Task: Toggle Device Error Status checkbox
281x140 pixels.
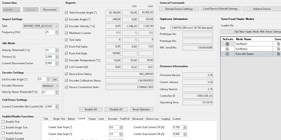Action: [66, 74]
